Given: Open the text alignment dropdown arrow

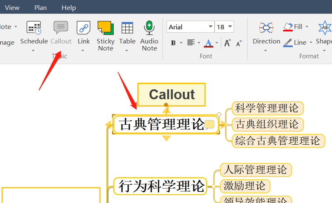Looking at the screenshot, I should [x=199, y=43].
